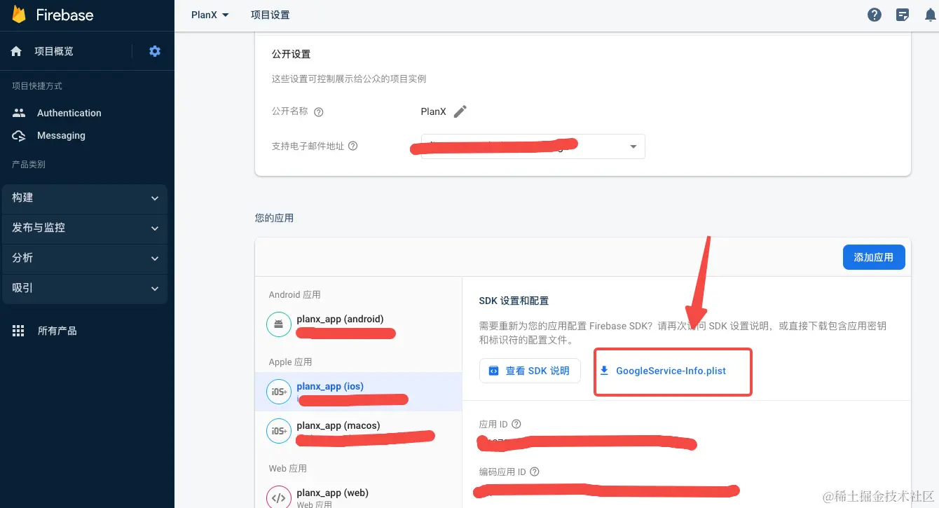
Task: Open Authentication in sidebar
Action: (69, 113)
